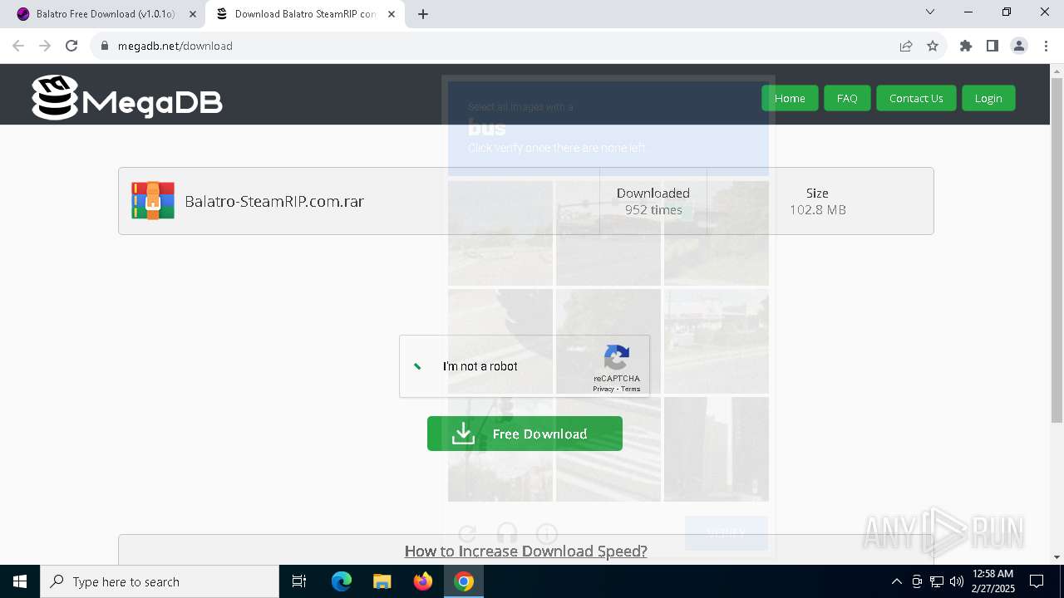Share this page via the share icon
Viewport: 1064px width, 598px height.
point(906,46)
